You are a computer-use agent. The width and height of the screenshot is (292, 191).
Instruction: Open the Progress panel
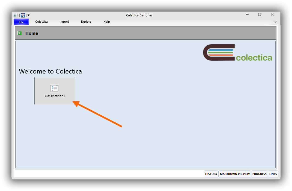coord(260,174)
